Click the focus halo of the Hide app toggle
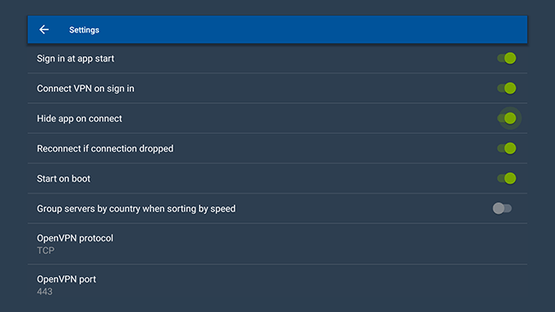Image resolution: width=555 pixels, height=312 pixels. point(510,118)
